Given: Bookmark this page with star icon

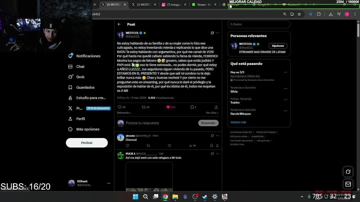Looking at the screenshot, I should click(x=299, y=14).
